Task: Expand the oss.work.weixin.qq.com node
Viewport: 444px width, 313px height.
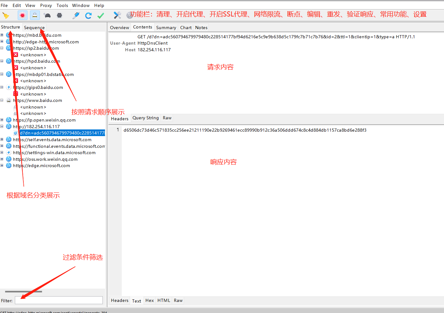Action: point(2,159)
